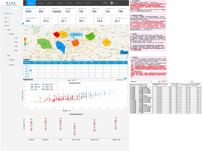Switch to the 数据总览 tab

(31, 3)
